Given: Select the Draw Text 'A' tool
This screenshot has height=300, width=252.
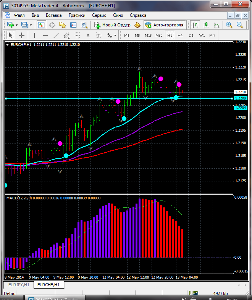Looking at the screenshot, I should point(88,35).
